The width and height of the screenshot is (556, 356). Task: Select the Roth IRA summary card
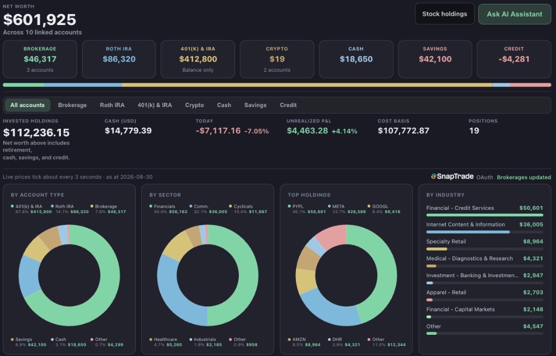coord(119,59)
